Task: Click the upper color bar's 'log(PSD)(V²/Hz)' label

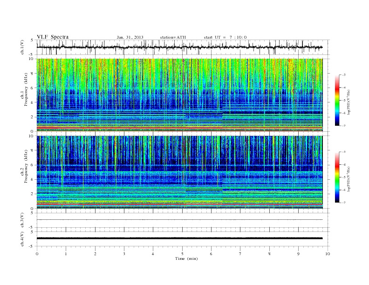Action: pyautogui.click(x=349, y=102)
